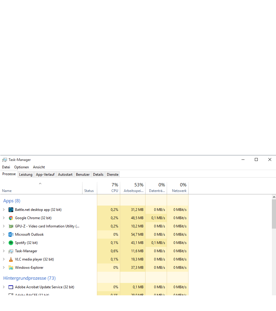Click the GPU-Z process icon
The height and width of the screenshot is (311, 276).
[11, 226]
